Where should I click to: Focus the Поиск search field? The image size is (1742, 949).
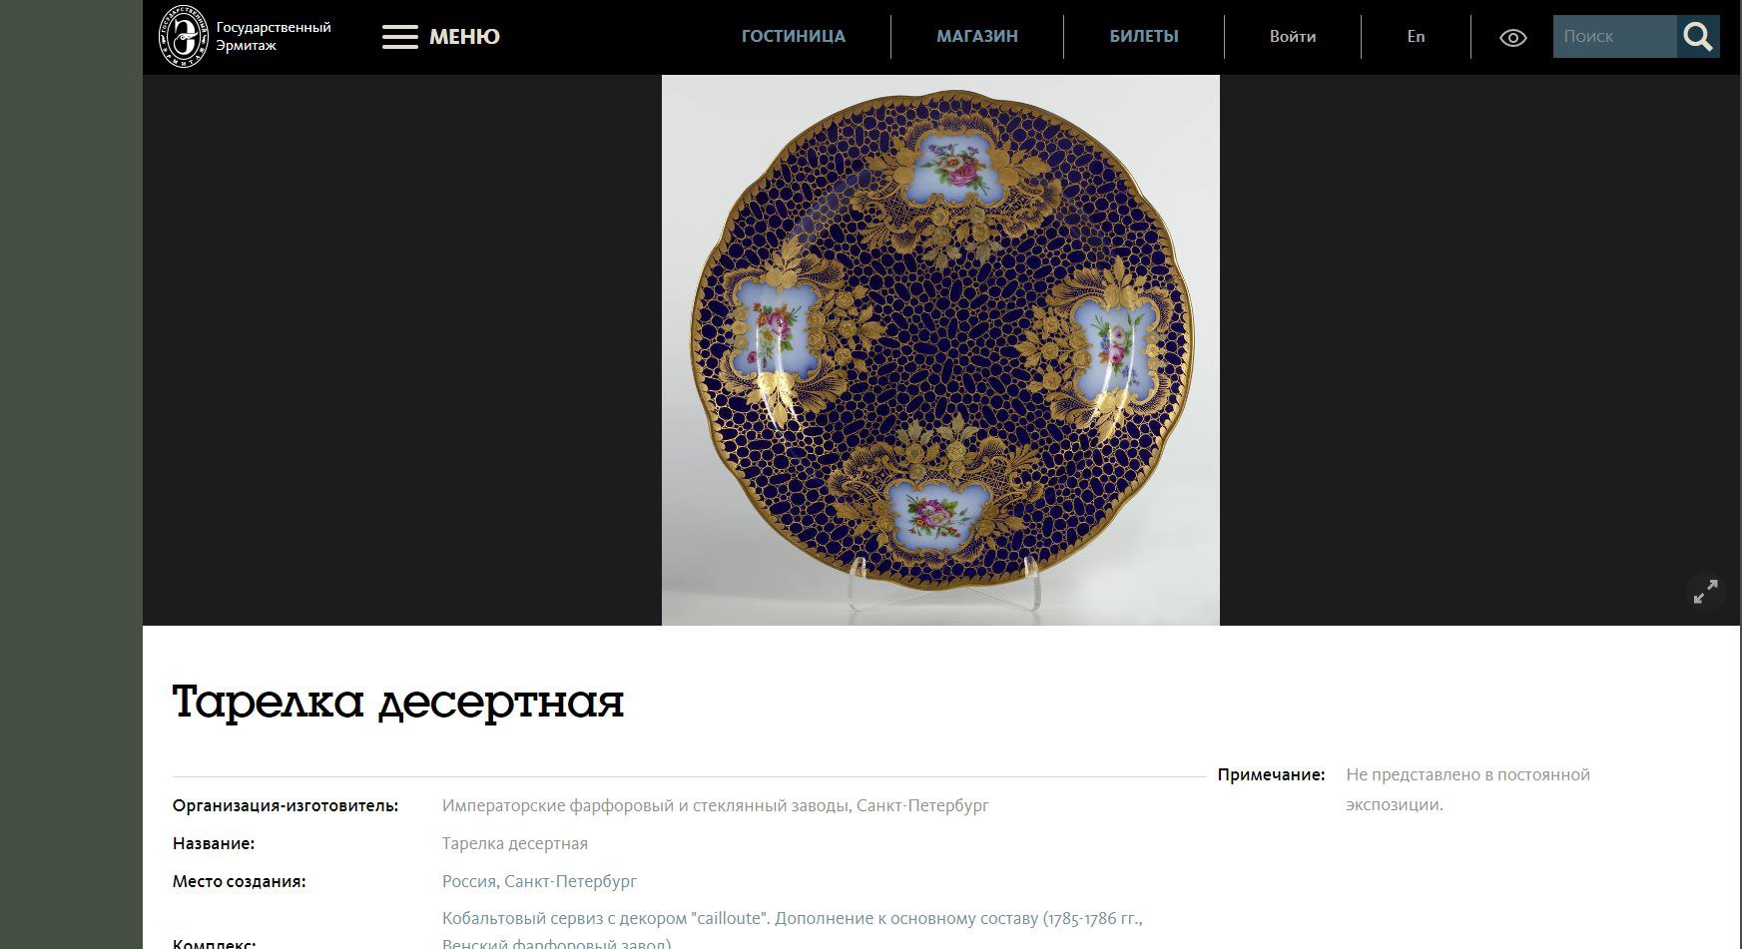click(1615, 36)
